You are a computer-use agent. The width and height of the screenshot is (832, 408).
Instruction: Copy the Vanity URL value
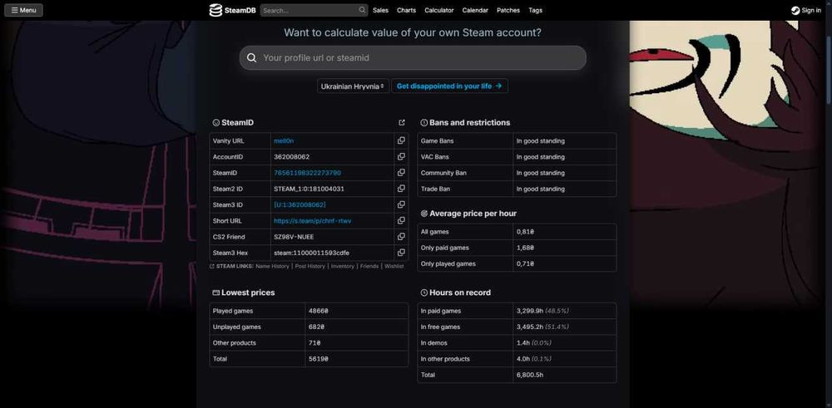[x=401, y=140]
